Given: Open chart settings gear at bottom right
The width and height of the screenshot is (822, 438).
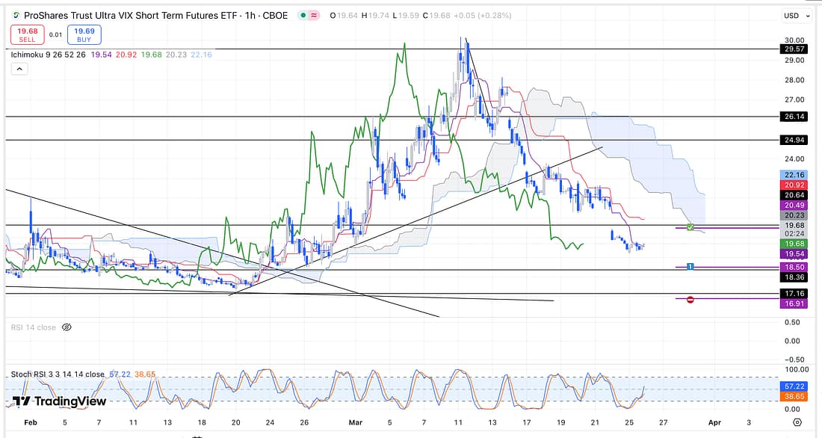Looking at the screenshot, I should 797,422.
